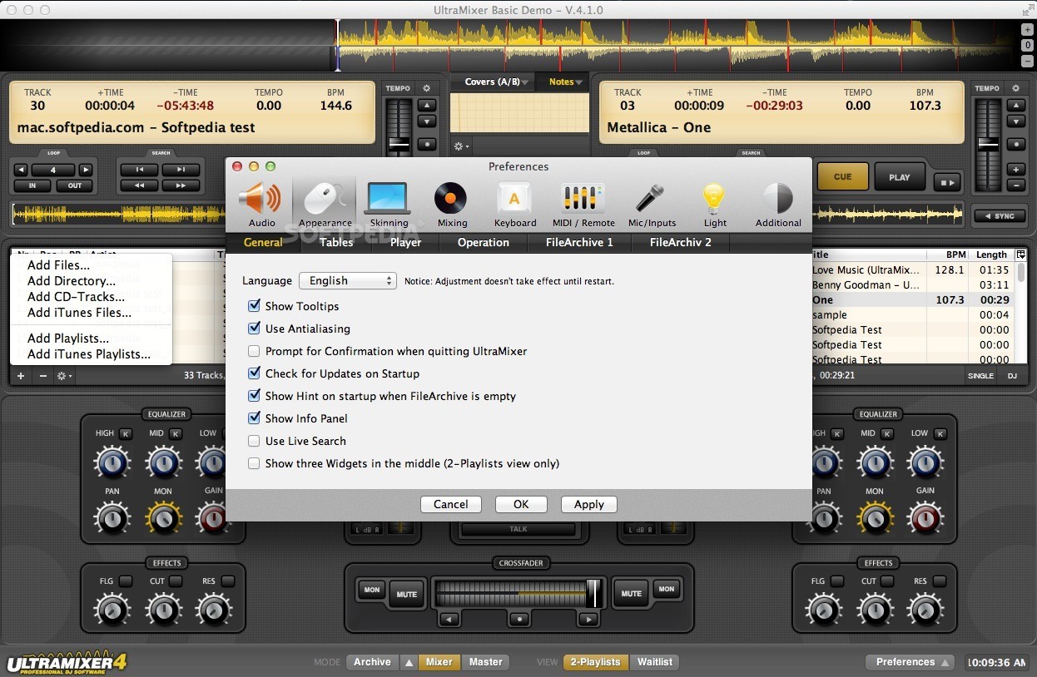Click the CUE button on right deck

pos(843,176)
